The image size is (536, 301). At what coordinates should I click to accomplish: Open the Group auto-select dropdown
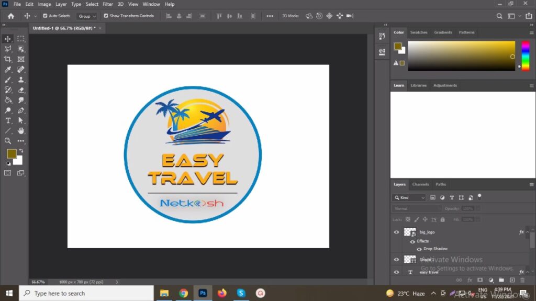coord(87,16)
